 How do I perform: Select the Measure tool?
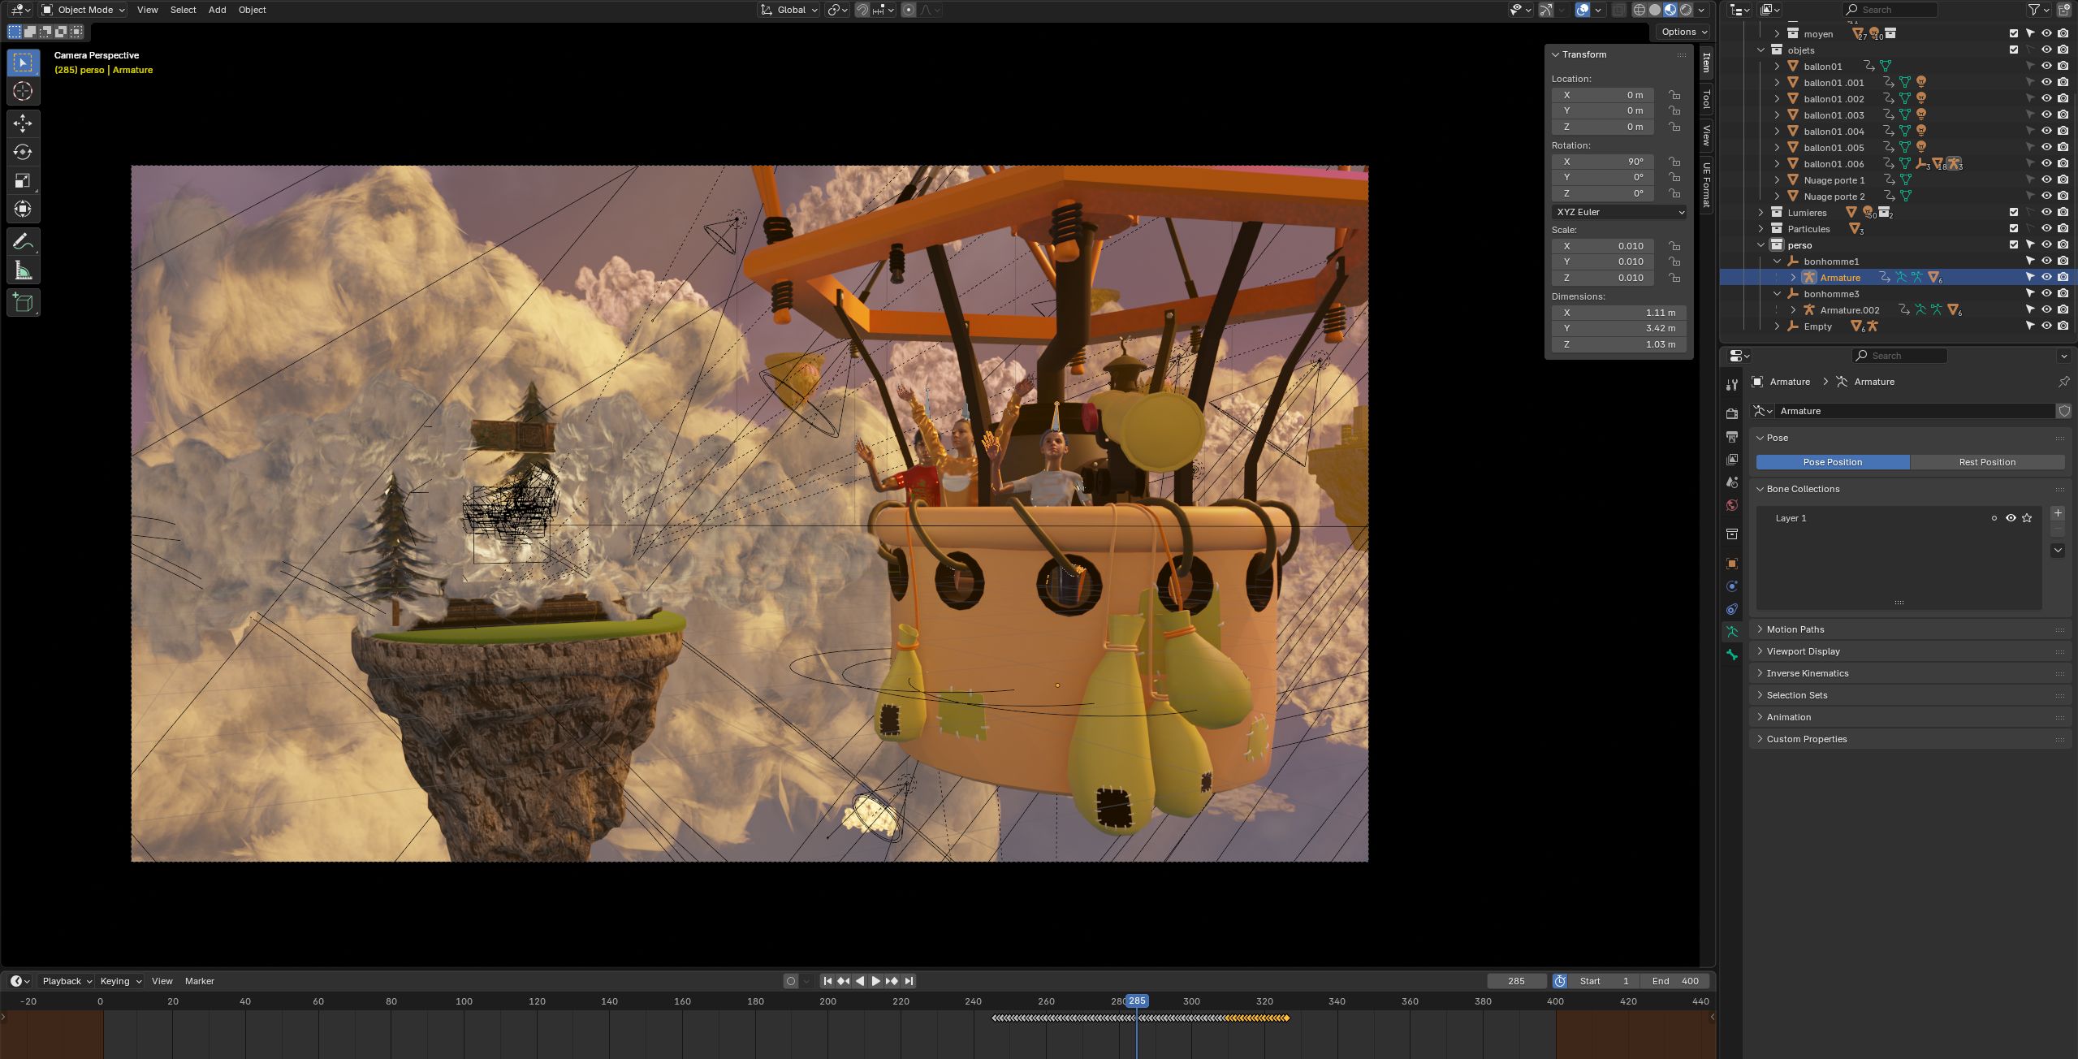click(x=23, y=271)
